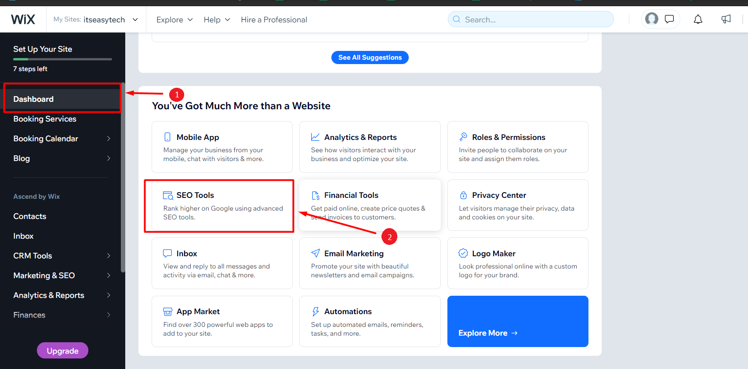Open the Inbox card title in grid
The height and width of the screenshot is (369, 748).
[x=187, y=253]
